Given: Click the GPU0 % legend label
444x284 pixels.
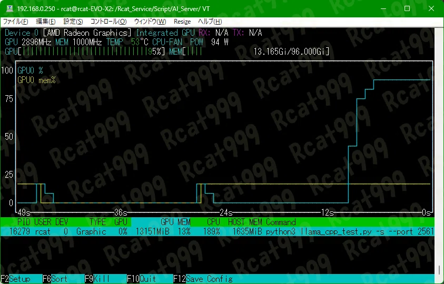Looking at the screenshot, I should pos(30,70).
